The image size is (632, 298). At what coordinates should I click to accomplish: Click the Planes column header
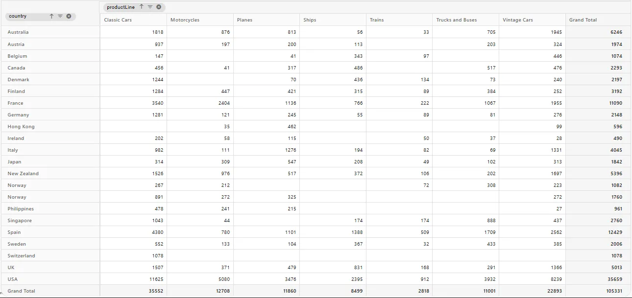click(244, 20)
